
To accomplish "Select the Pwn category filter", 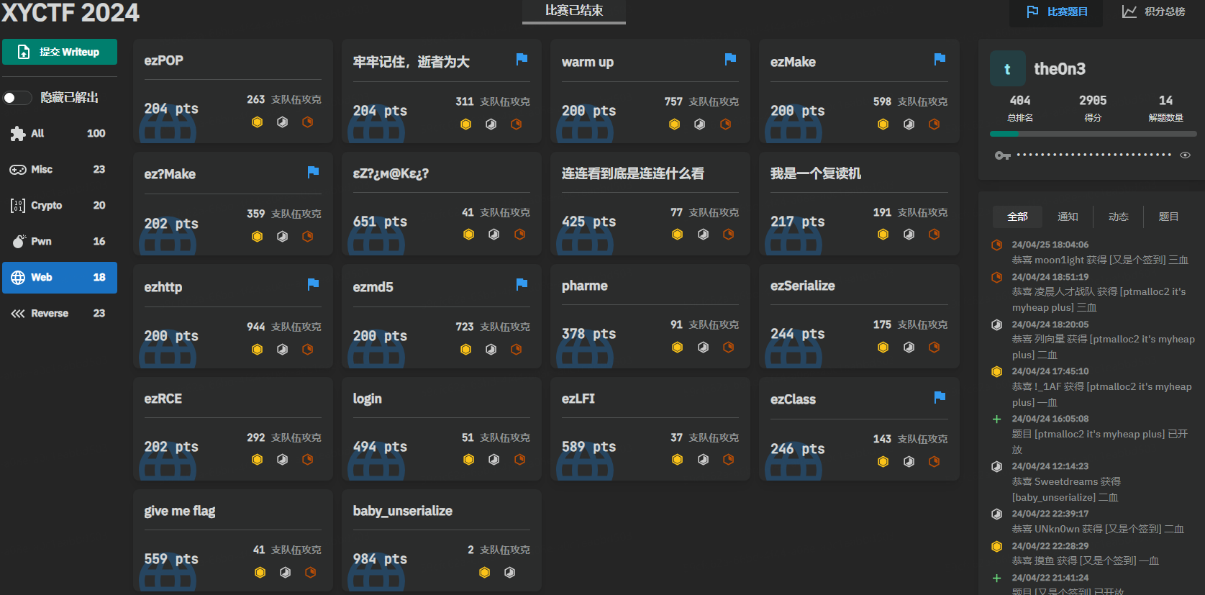I will pos(59,242).
